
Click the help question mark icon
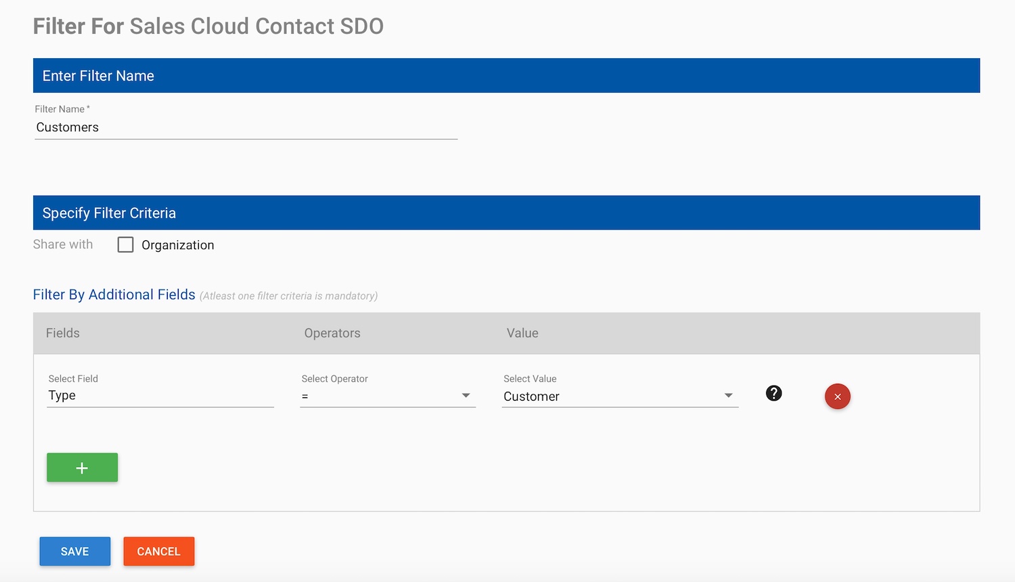click(773, 393)
